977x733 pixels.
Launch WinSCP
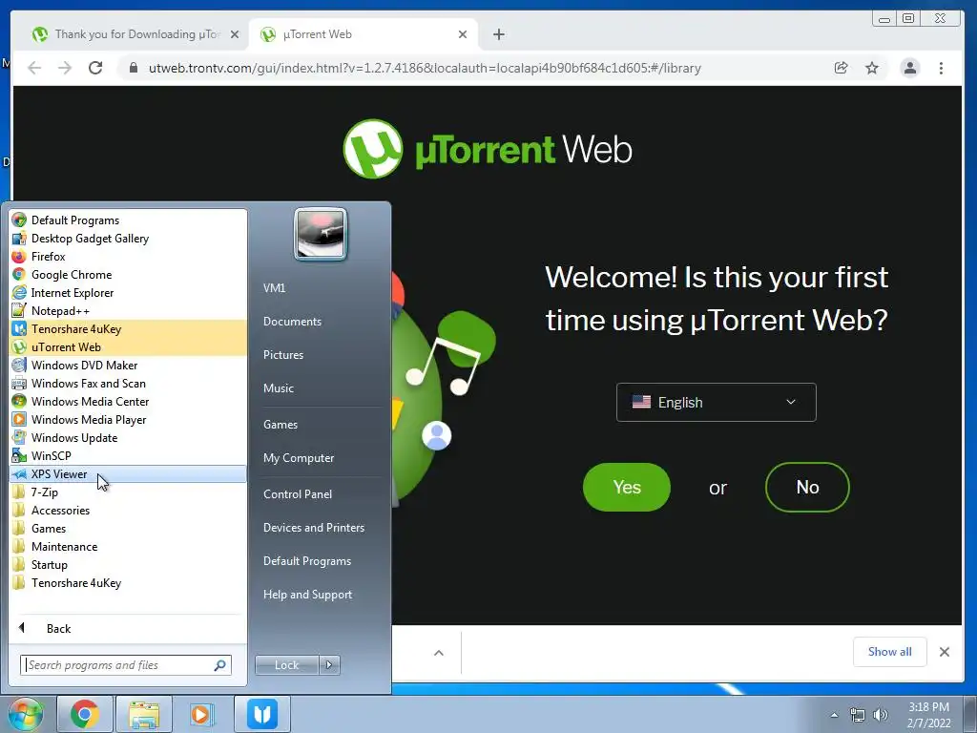click(128, 455)
